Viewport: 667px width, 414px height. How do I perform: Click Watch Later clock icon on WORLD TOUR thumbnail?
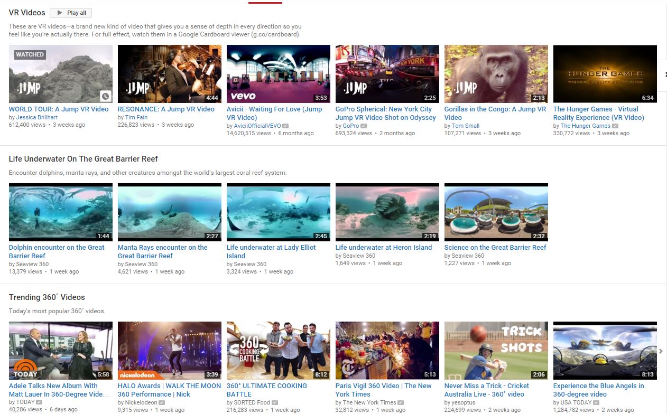click(x=106, y=96)
